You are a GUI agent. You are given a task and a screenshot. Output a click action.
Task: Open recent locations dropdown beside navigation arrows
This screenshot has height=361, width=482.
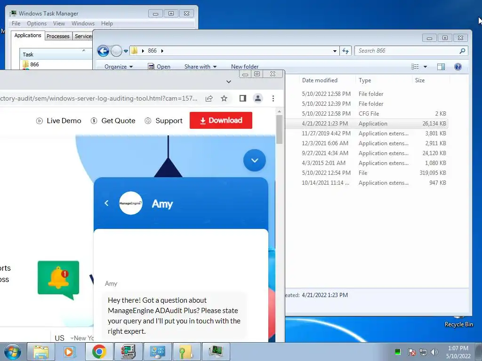click(126, 51)
